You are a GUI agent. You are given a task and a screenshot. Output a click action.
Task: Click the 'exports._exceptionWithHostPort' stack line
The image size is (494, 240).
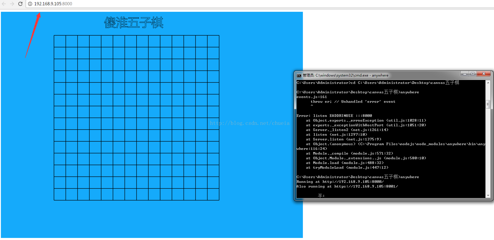(366, 125)
